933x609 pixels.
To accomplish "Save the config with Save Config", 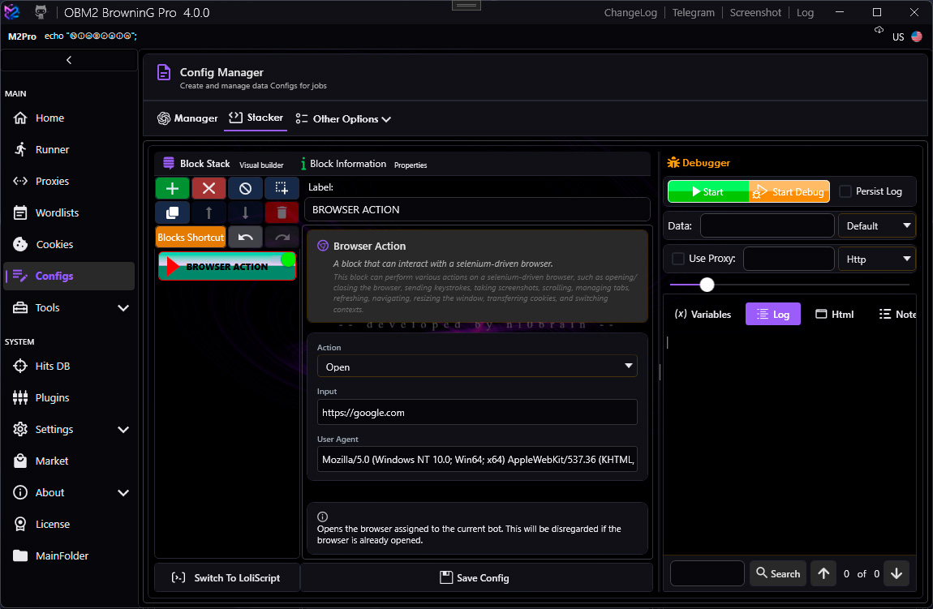I will coord(475,577).
